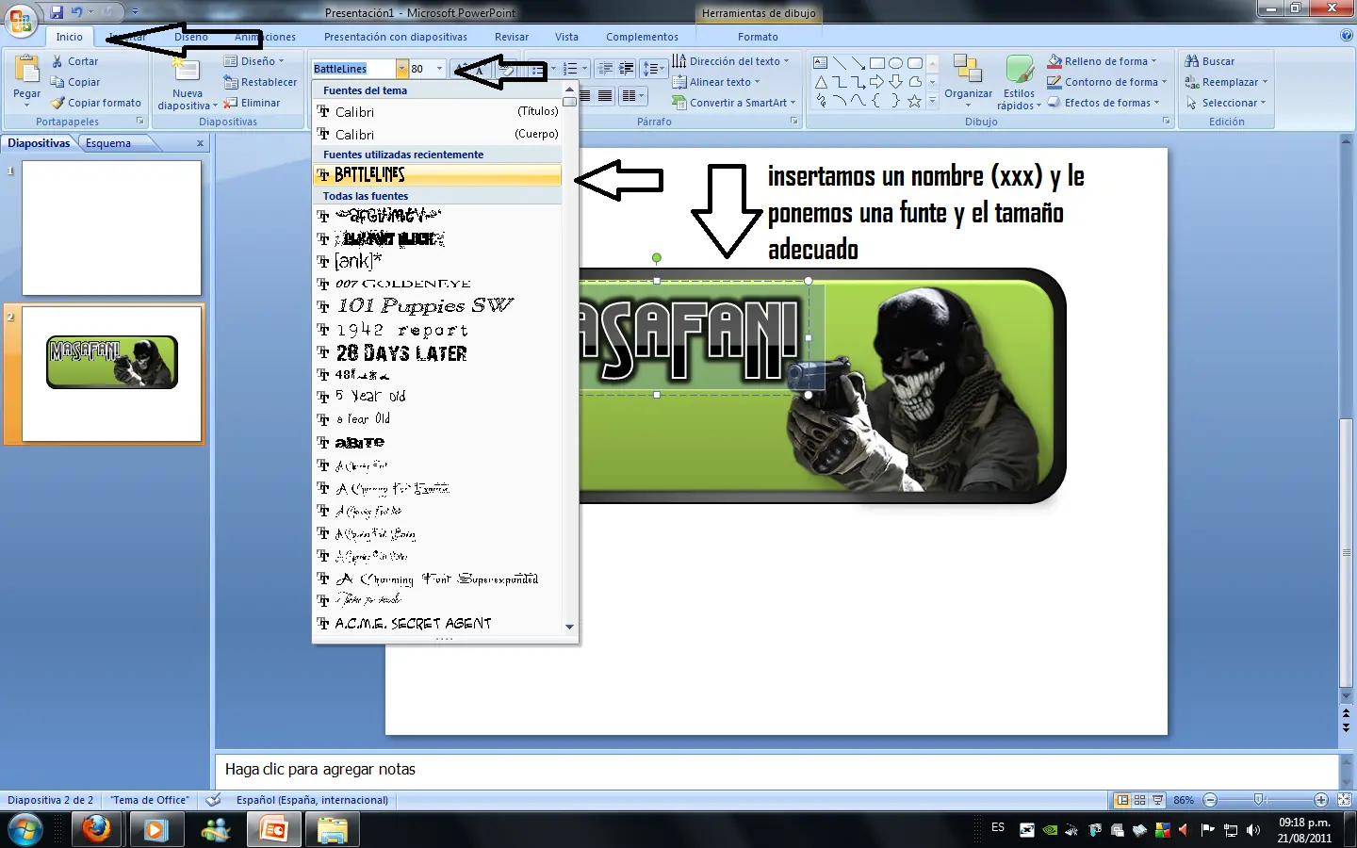Choose the oval shape
The image size is (1357, 848).
click(x=895, y=63)
